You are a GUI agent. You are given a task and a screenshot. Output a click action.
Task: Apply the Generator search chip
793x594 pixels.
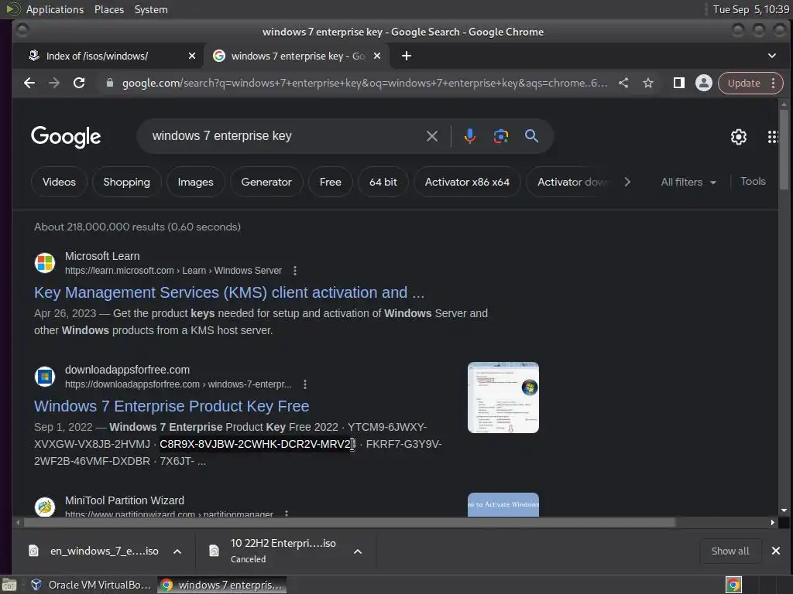pyautogui.click(x=266, y=182)
